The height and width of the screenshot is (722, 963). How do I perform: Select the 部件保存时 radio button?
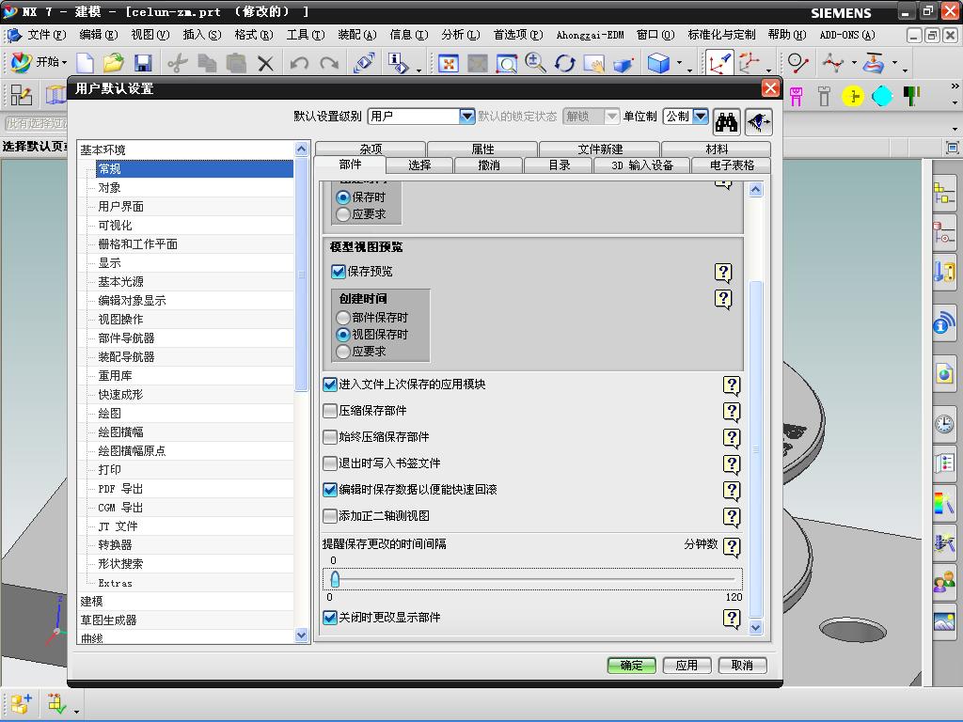point(342,318)
